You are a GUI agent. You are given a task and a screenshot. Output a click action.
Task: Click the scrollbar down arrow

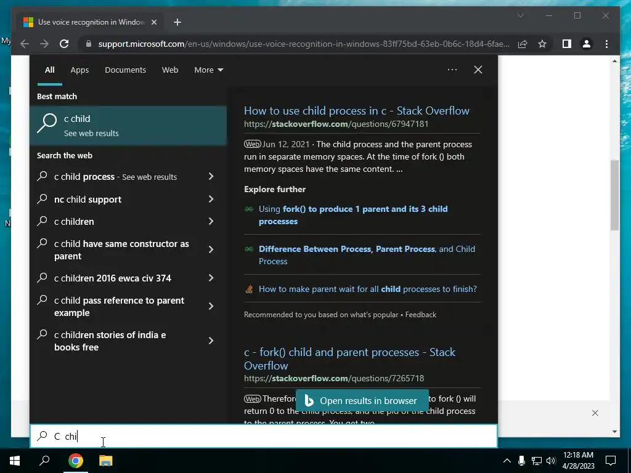tap(614, 432)
